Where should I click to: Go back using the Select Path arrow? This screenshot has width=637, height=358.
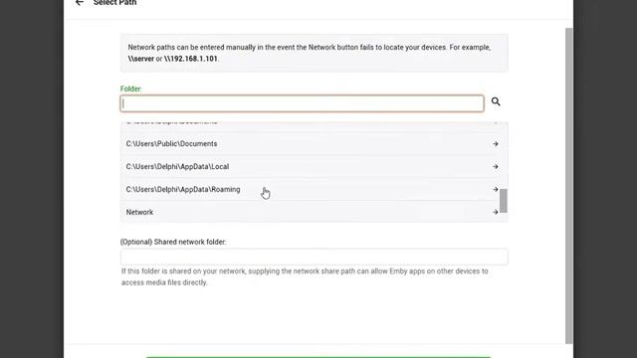pyautogui.click(x=80, y=2)
